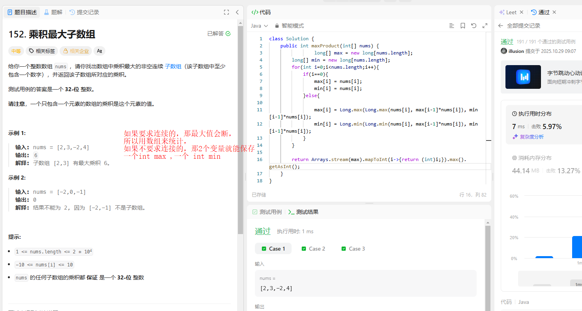Show the 相关标签 tags

[42, 51]
